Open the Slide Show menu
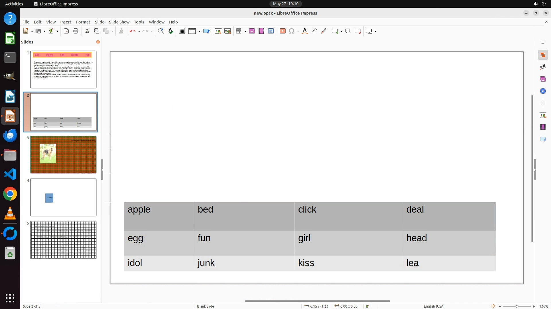Image resolution: width=551 pixels, height=309 pixels. click(x=119, y=22)
